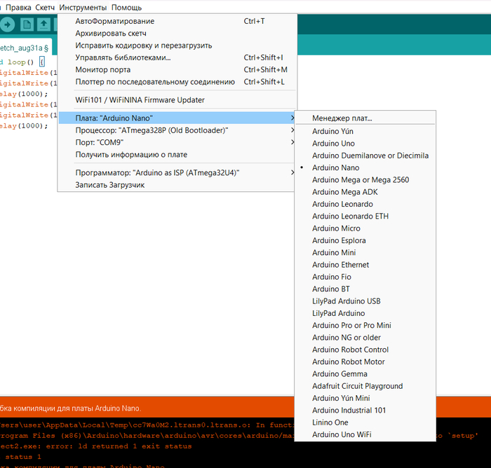Choose Архивировать скетч

click(177, 34)
